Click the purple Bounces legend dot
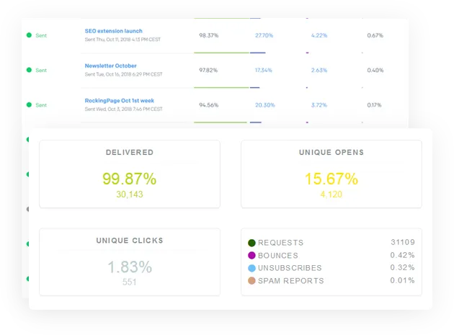 coord(252,255)
